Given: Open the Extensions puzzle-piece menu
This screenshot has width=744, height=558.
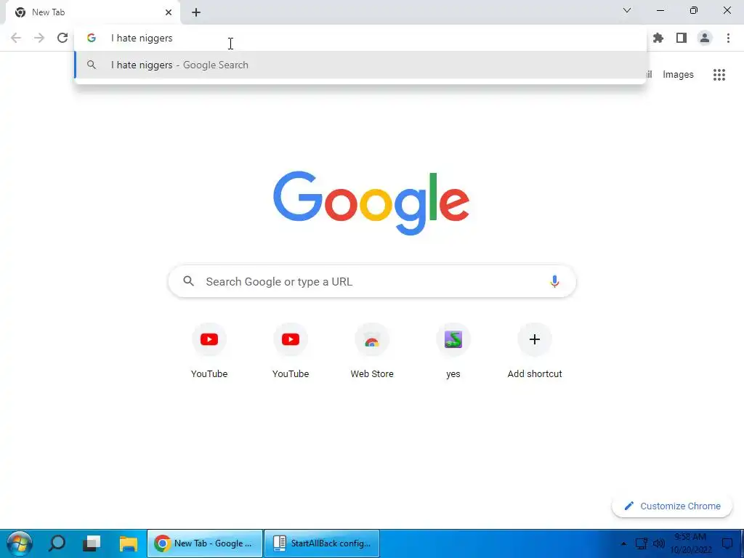Looking at the screenshot, I should (658, 38).
